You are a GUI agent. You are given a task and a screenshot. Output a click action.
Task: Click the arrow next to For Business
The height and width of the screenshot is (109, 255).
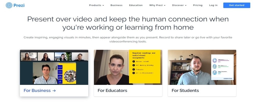click(x=54, y=91)
